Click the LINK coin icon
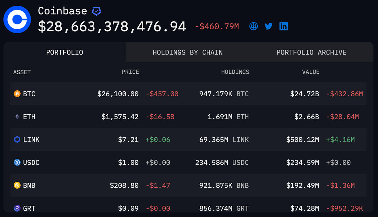Screen dimensions: 378x217 click(x=17, y=140)
